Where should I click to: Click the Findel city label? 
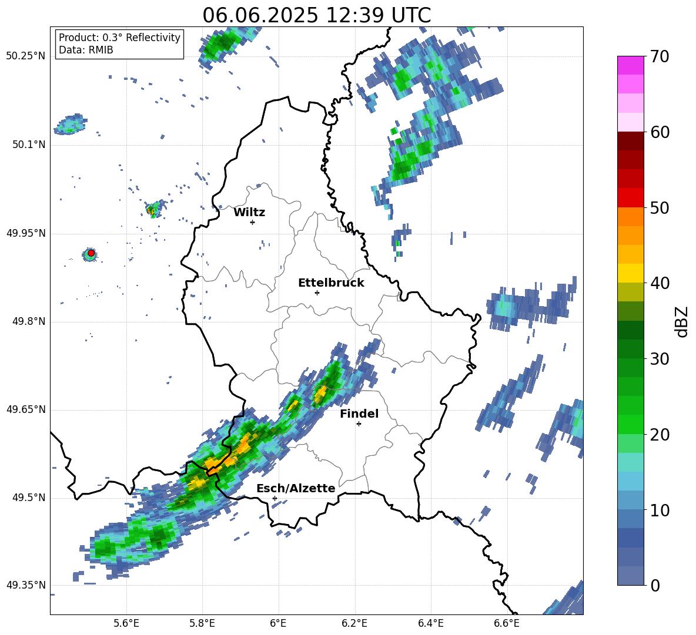point(359,414)
